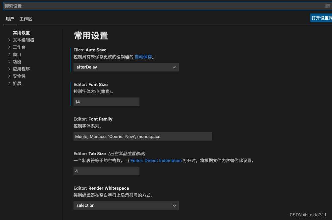The image size is (332, 220).
Task: Click the 常用设置 page heading
Action: (x=91, y=36)
